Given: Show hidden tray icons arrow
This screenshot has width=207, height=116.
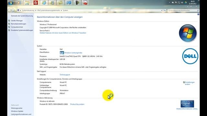Looking at the screenshot, I should click(x=169, y=3).
